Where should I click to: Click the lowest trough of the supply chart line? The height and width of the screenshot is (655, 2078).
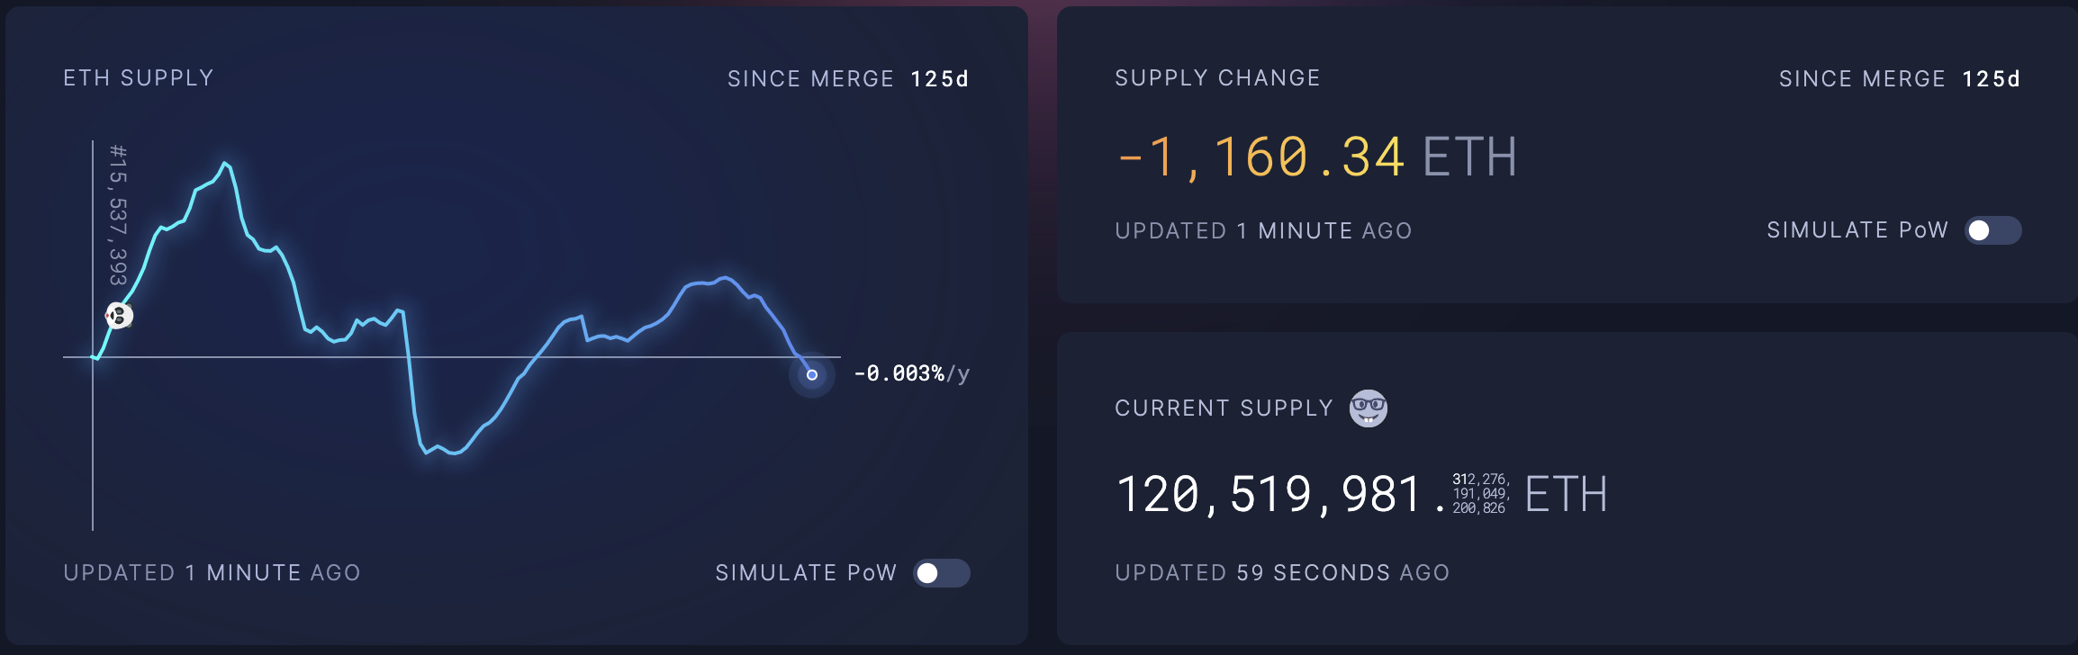click(x=455, y=453)
